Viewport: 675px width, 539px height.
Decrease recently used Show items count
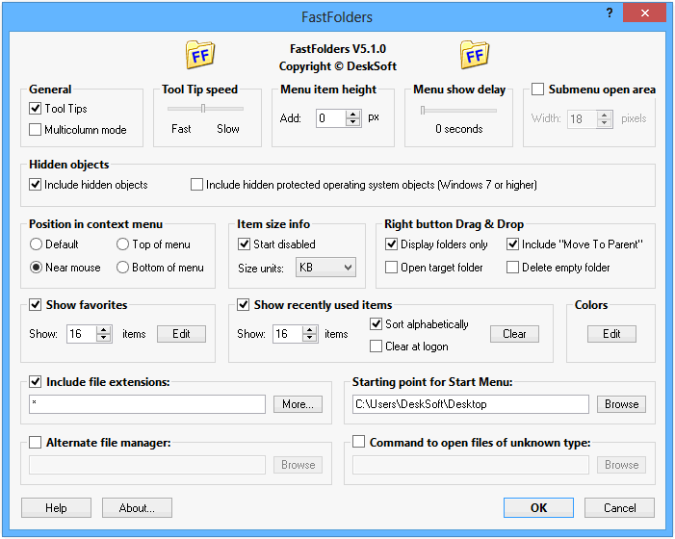309,338
